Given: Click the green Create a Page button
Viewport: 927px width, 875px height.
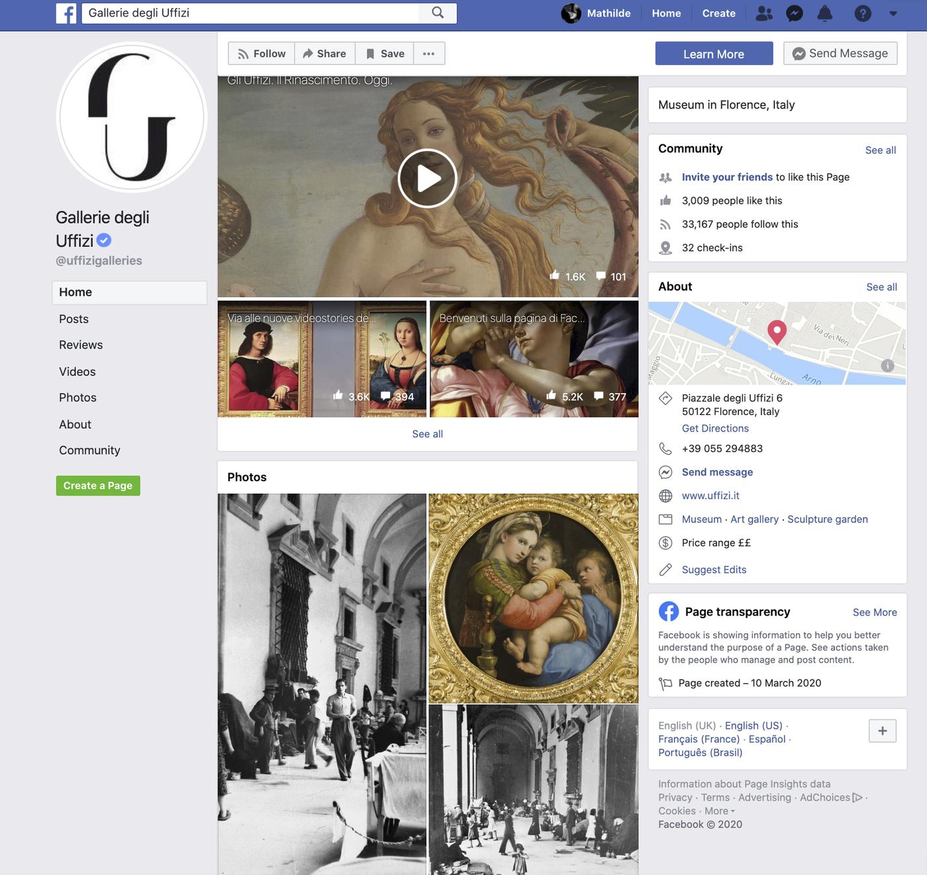Looking at the screenshot, I should (x=98, y=486).
